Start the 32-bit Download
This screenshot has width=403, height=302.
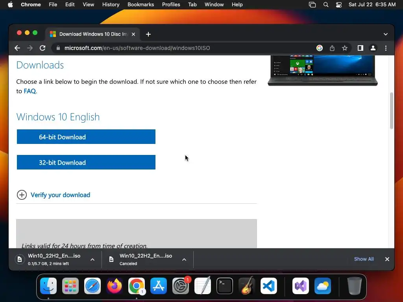(x=86, y=162)
